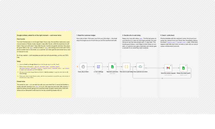Click the 'Honest notes' heading in yellow note
Screen dimensions: 215x129
click(21, 81)
